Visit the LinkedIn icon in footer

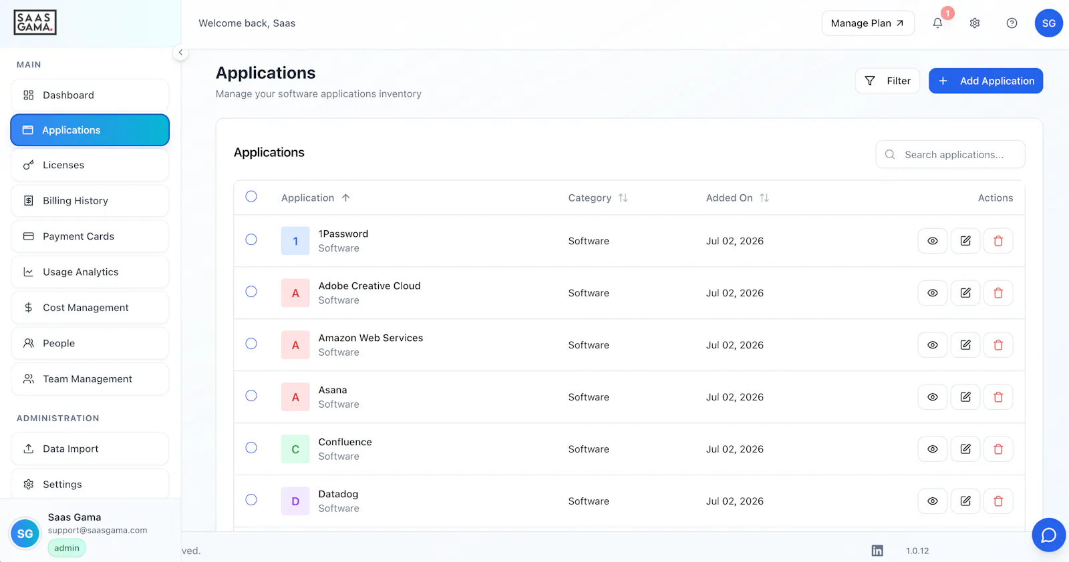pos(877,551)
